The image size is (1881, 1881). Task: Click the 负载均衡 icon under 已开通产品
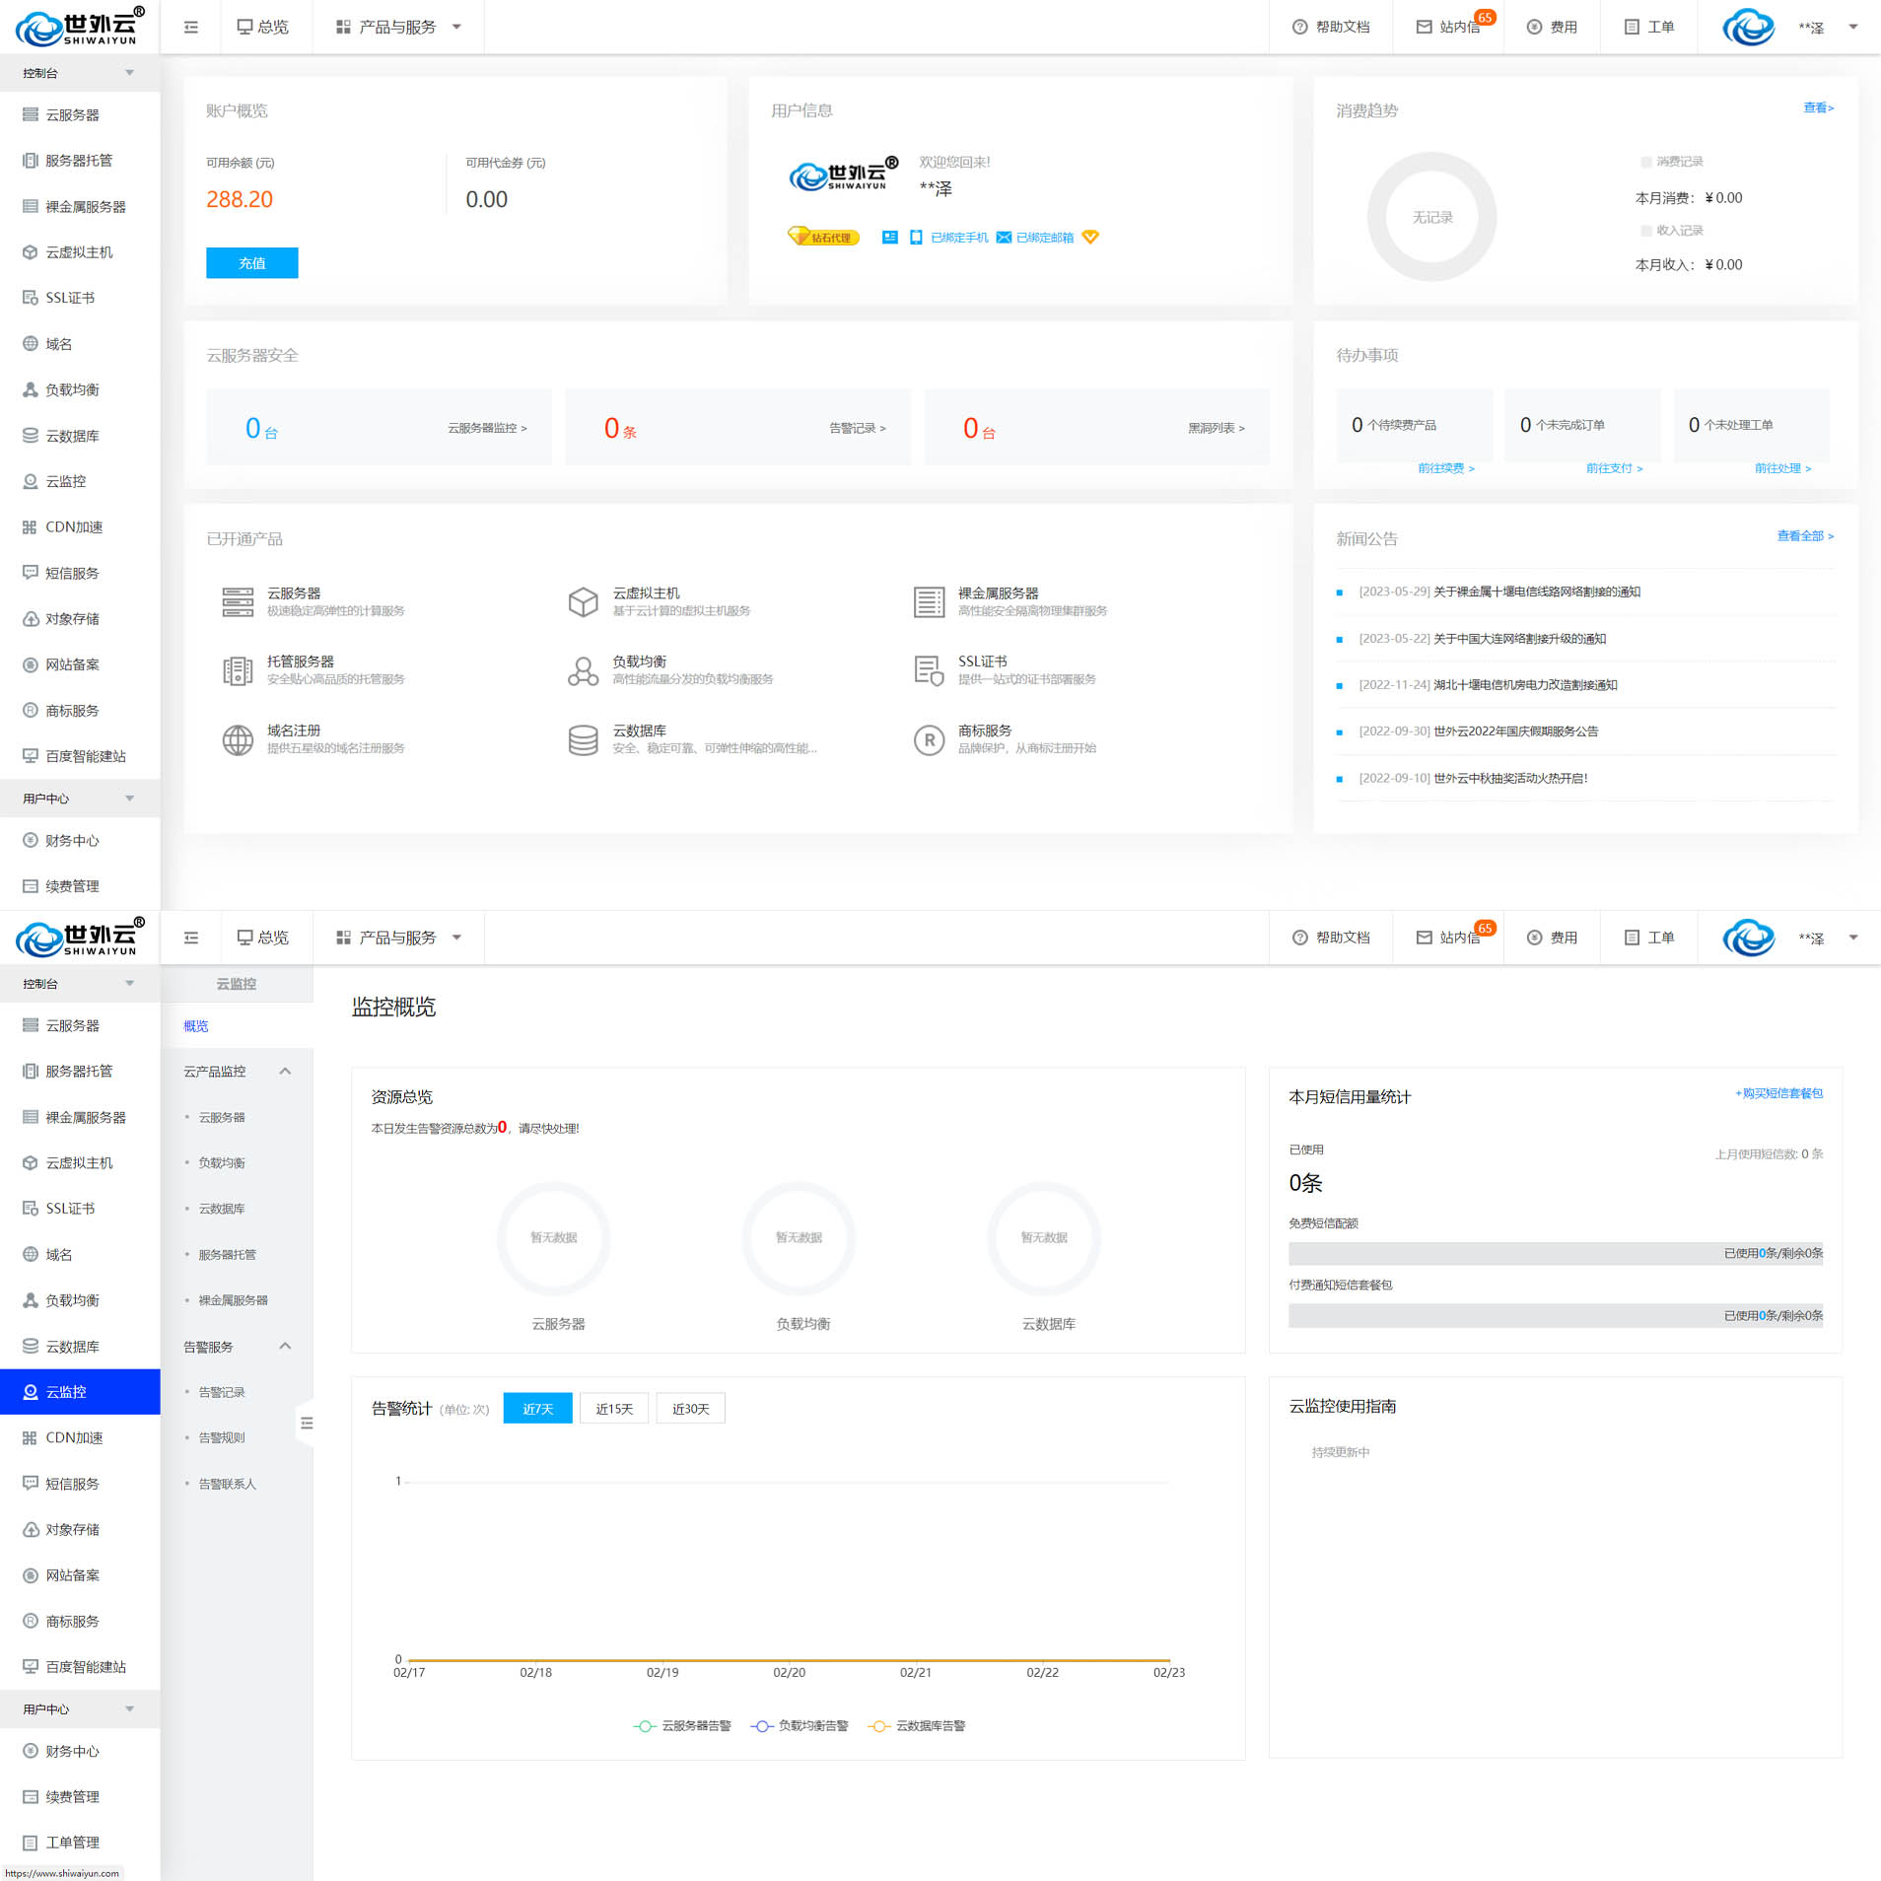click(583, 670)
